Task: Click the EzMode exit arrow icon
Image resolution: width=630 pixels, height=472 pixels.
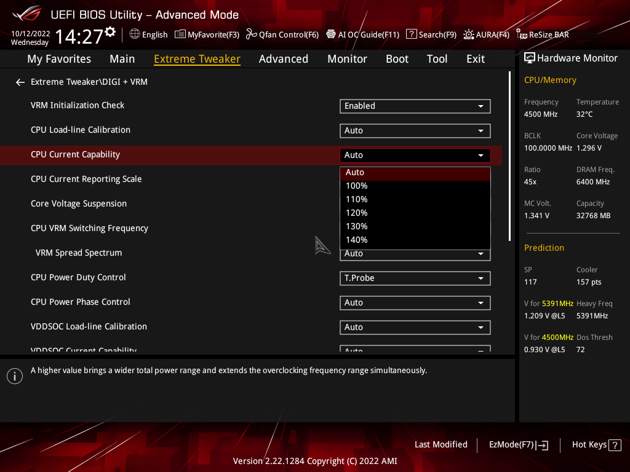Action: [x=542, y=445]
